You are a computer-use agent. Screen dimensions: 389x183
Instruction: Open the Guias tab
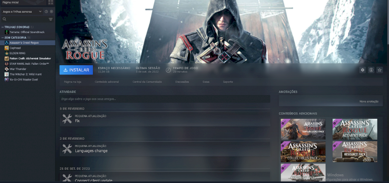point(206,82)
